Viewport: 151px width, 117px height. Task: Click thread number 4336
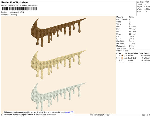[x=125, y=56]
